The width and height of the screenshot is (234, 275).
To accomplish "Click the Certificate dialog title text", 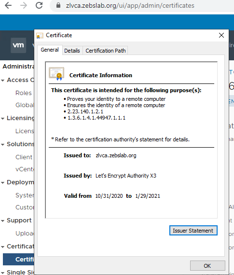I will 59,35.
